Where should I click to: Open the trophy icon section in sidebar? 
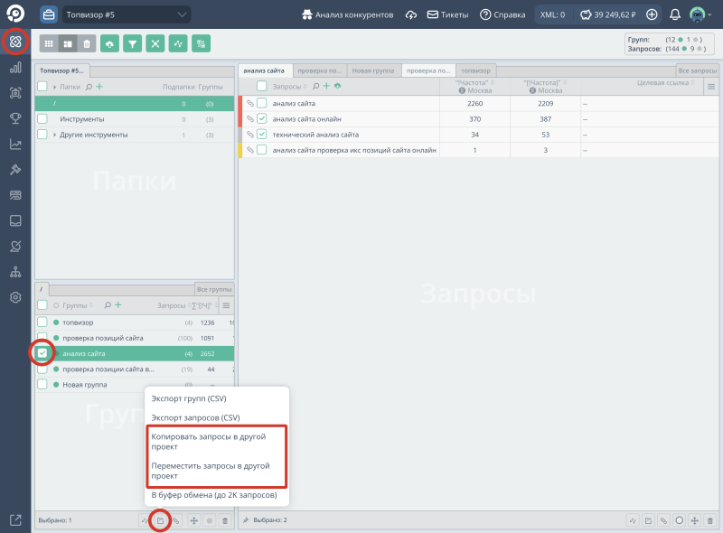coord(15,118)
